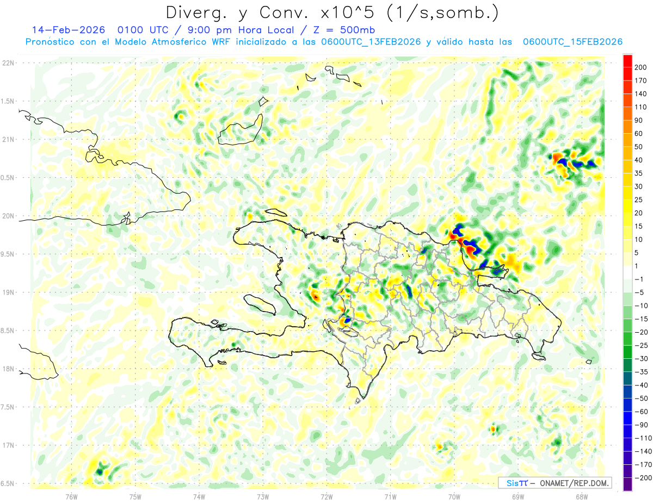Click the '7.5N' latitude label
This screenshot has height=504, width=653.
(8, 408)
